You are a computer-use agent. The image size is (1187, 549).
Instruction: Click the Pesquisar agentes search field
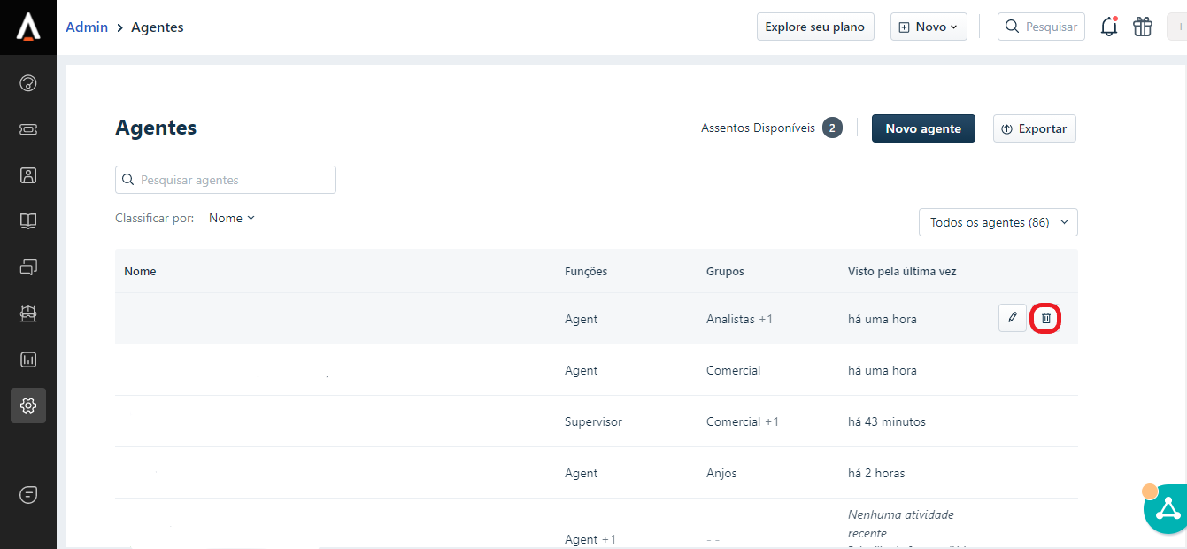(x=226, y=180)
